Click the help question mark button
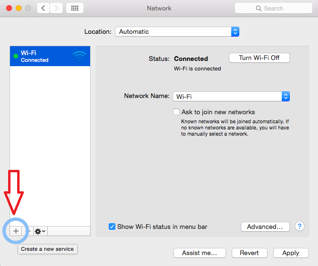The height and width of the screenshot is (266, 318). tap(300, 227)
